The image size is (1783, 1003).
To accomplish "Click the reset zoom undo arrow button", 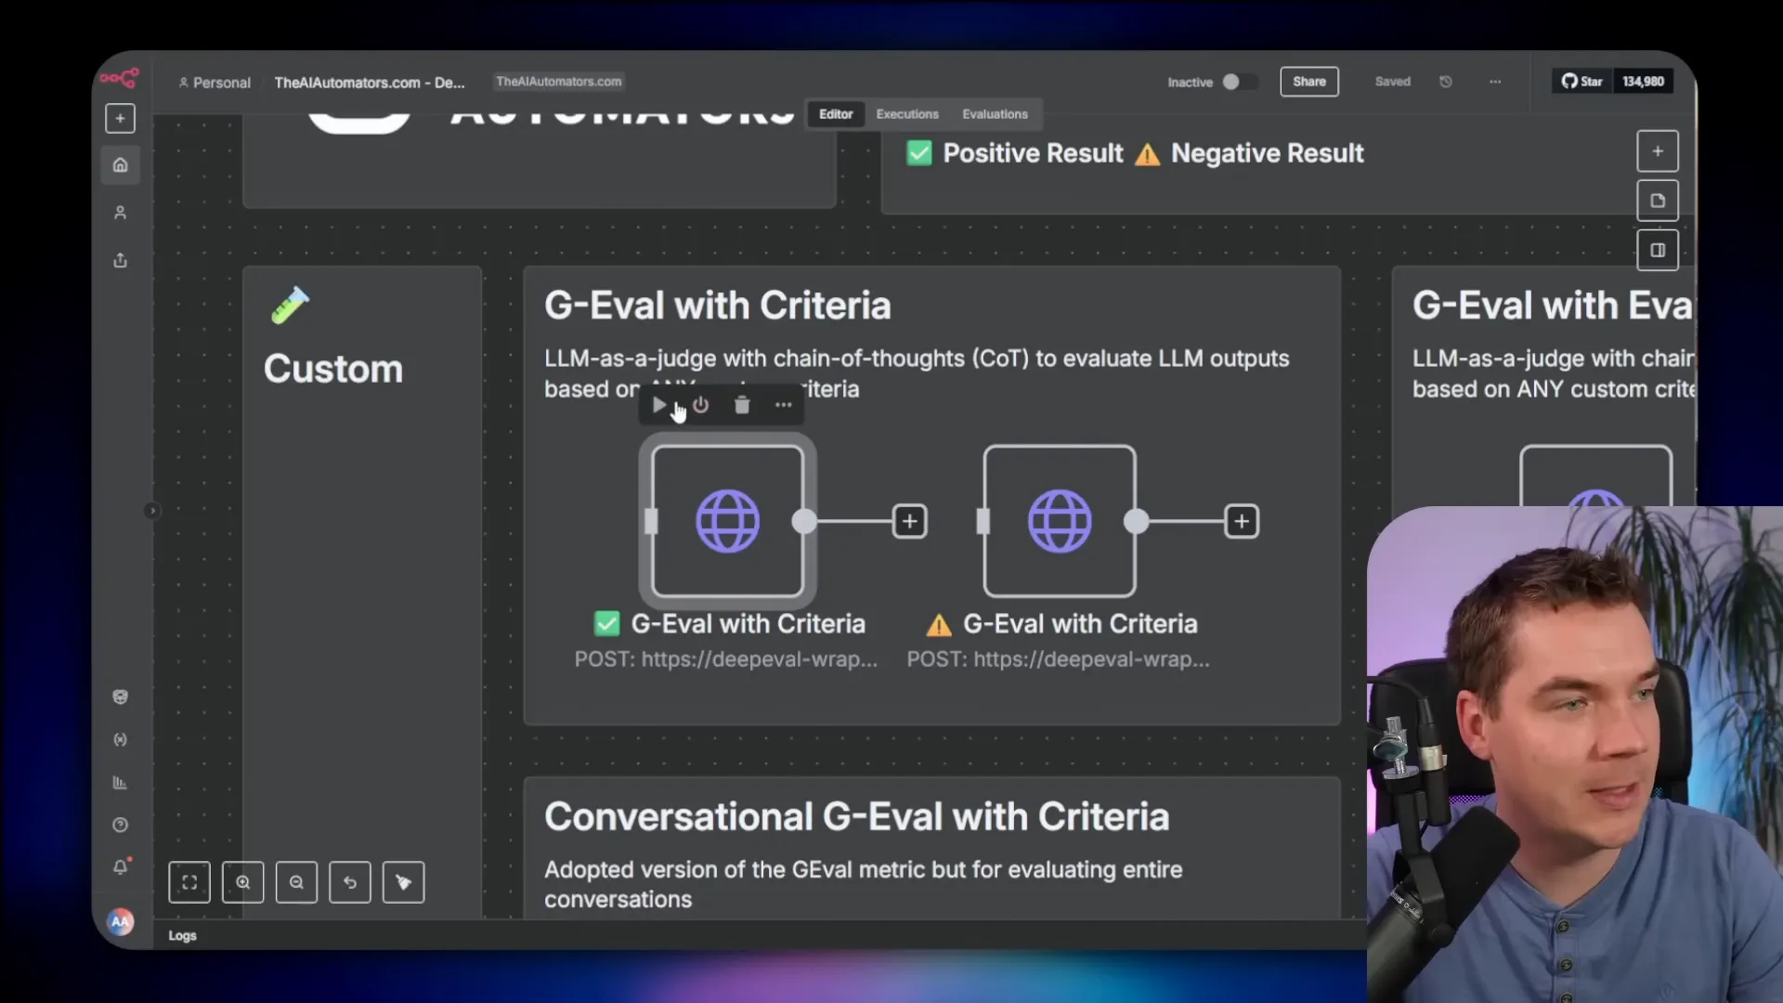I will [x=350, y=882].
